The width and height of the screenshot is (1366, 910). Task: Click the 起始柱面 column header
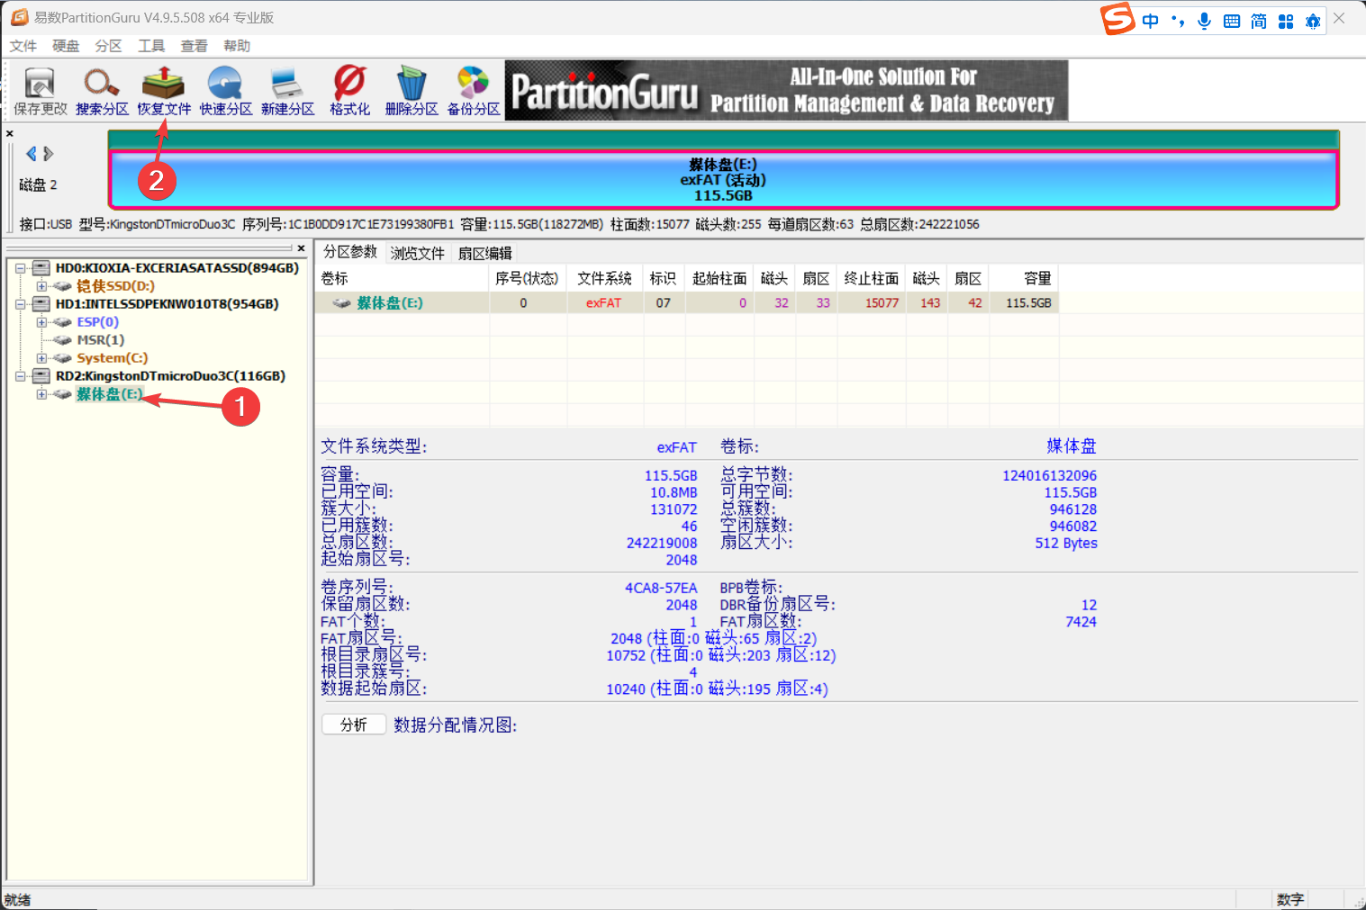[x=719, y=279]
